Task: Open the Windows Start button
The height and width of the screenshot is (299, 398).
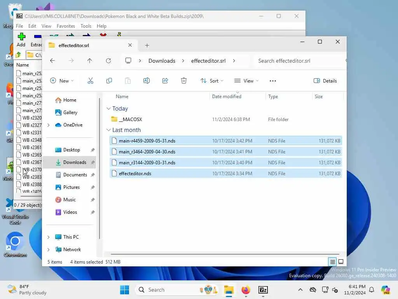Action: [124, 290]
